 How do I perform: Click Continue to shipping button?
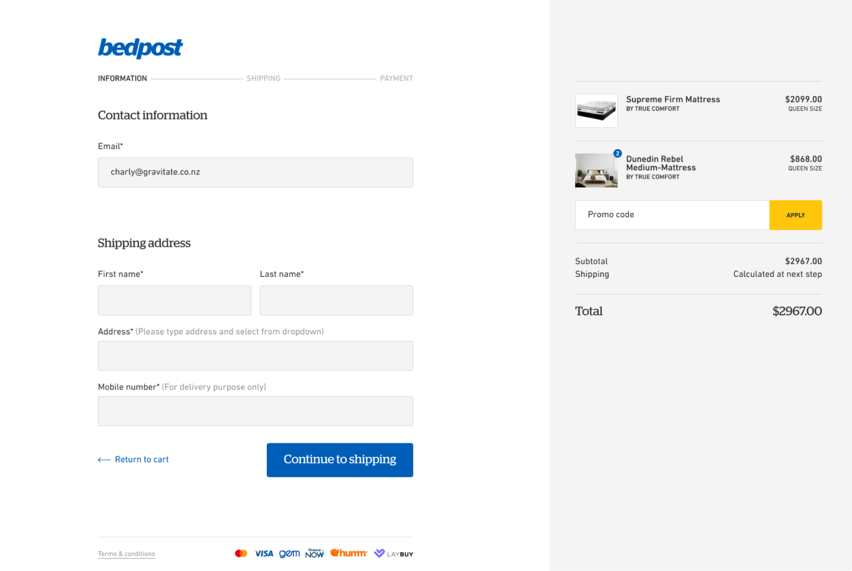(x=340, y=460)
